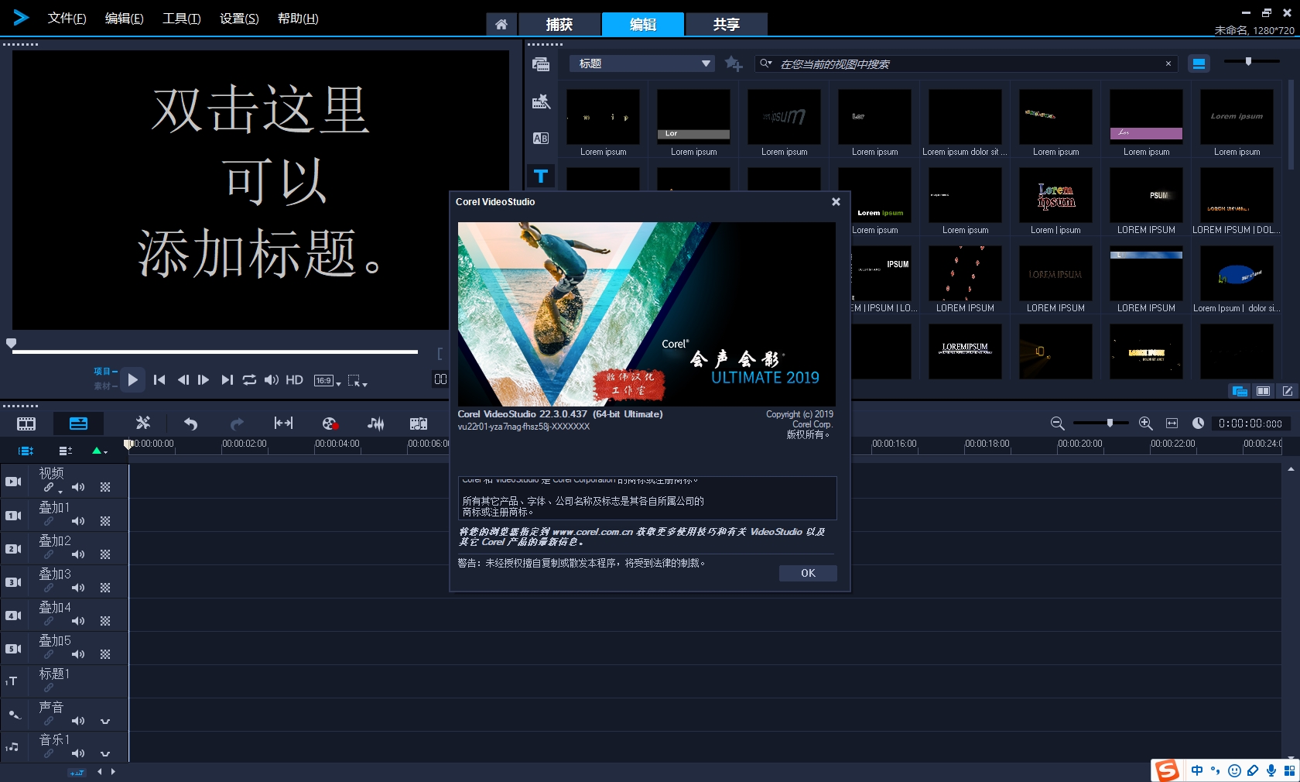The image size is (1300, 782).
Task: Fit project in timeline window
Action: pyautogui.click(x=283, y=423)
